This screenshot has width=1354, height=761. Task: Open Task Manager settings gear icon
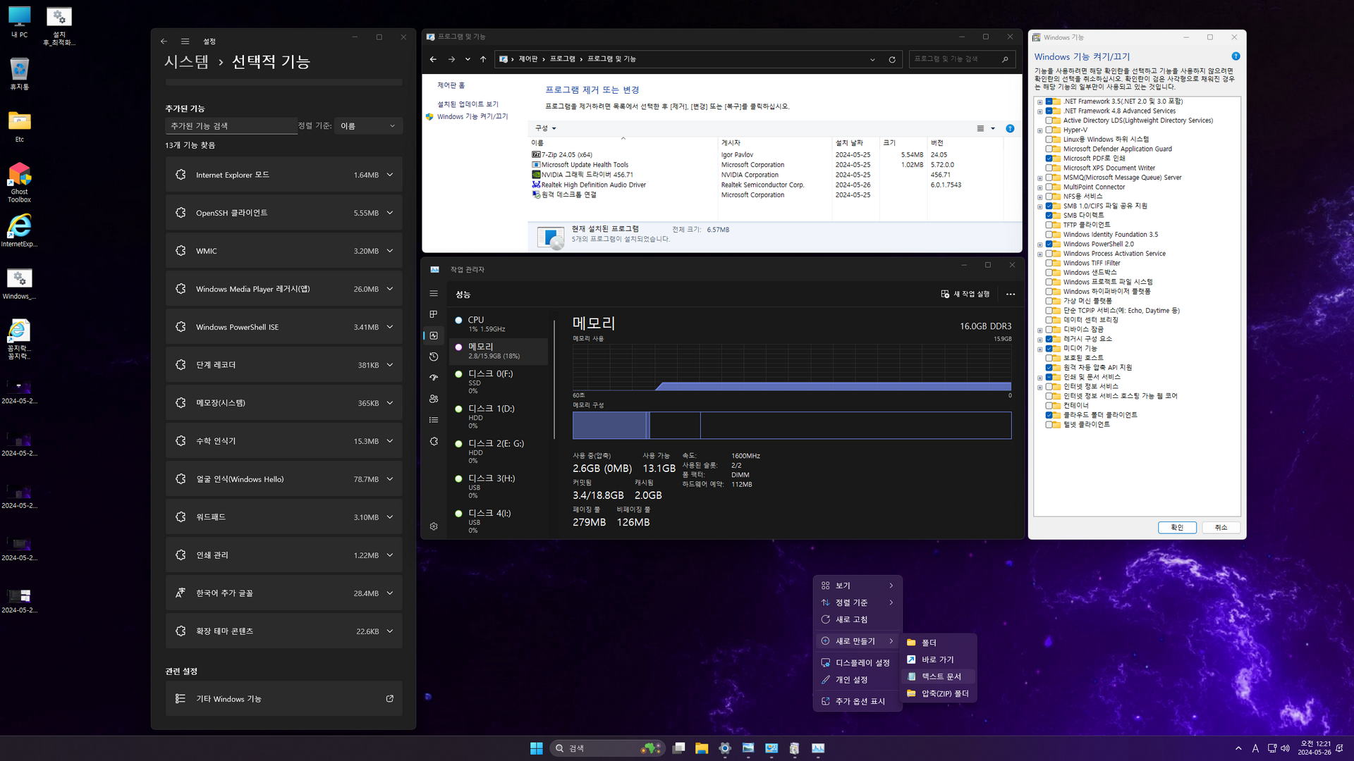pos(434,526)
